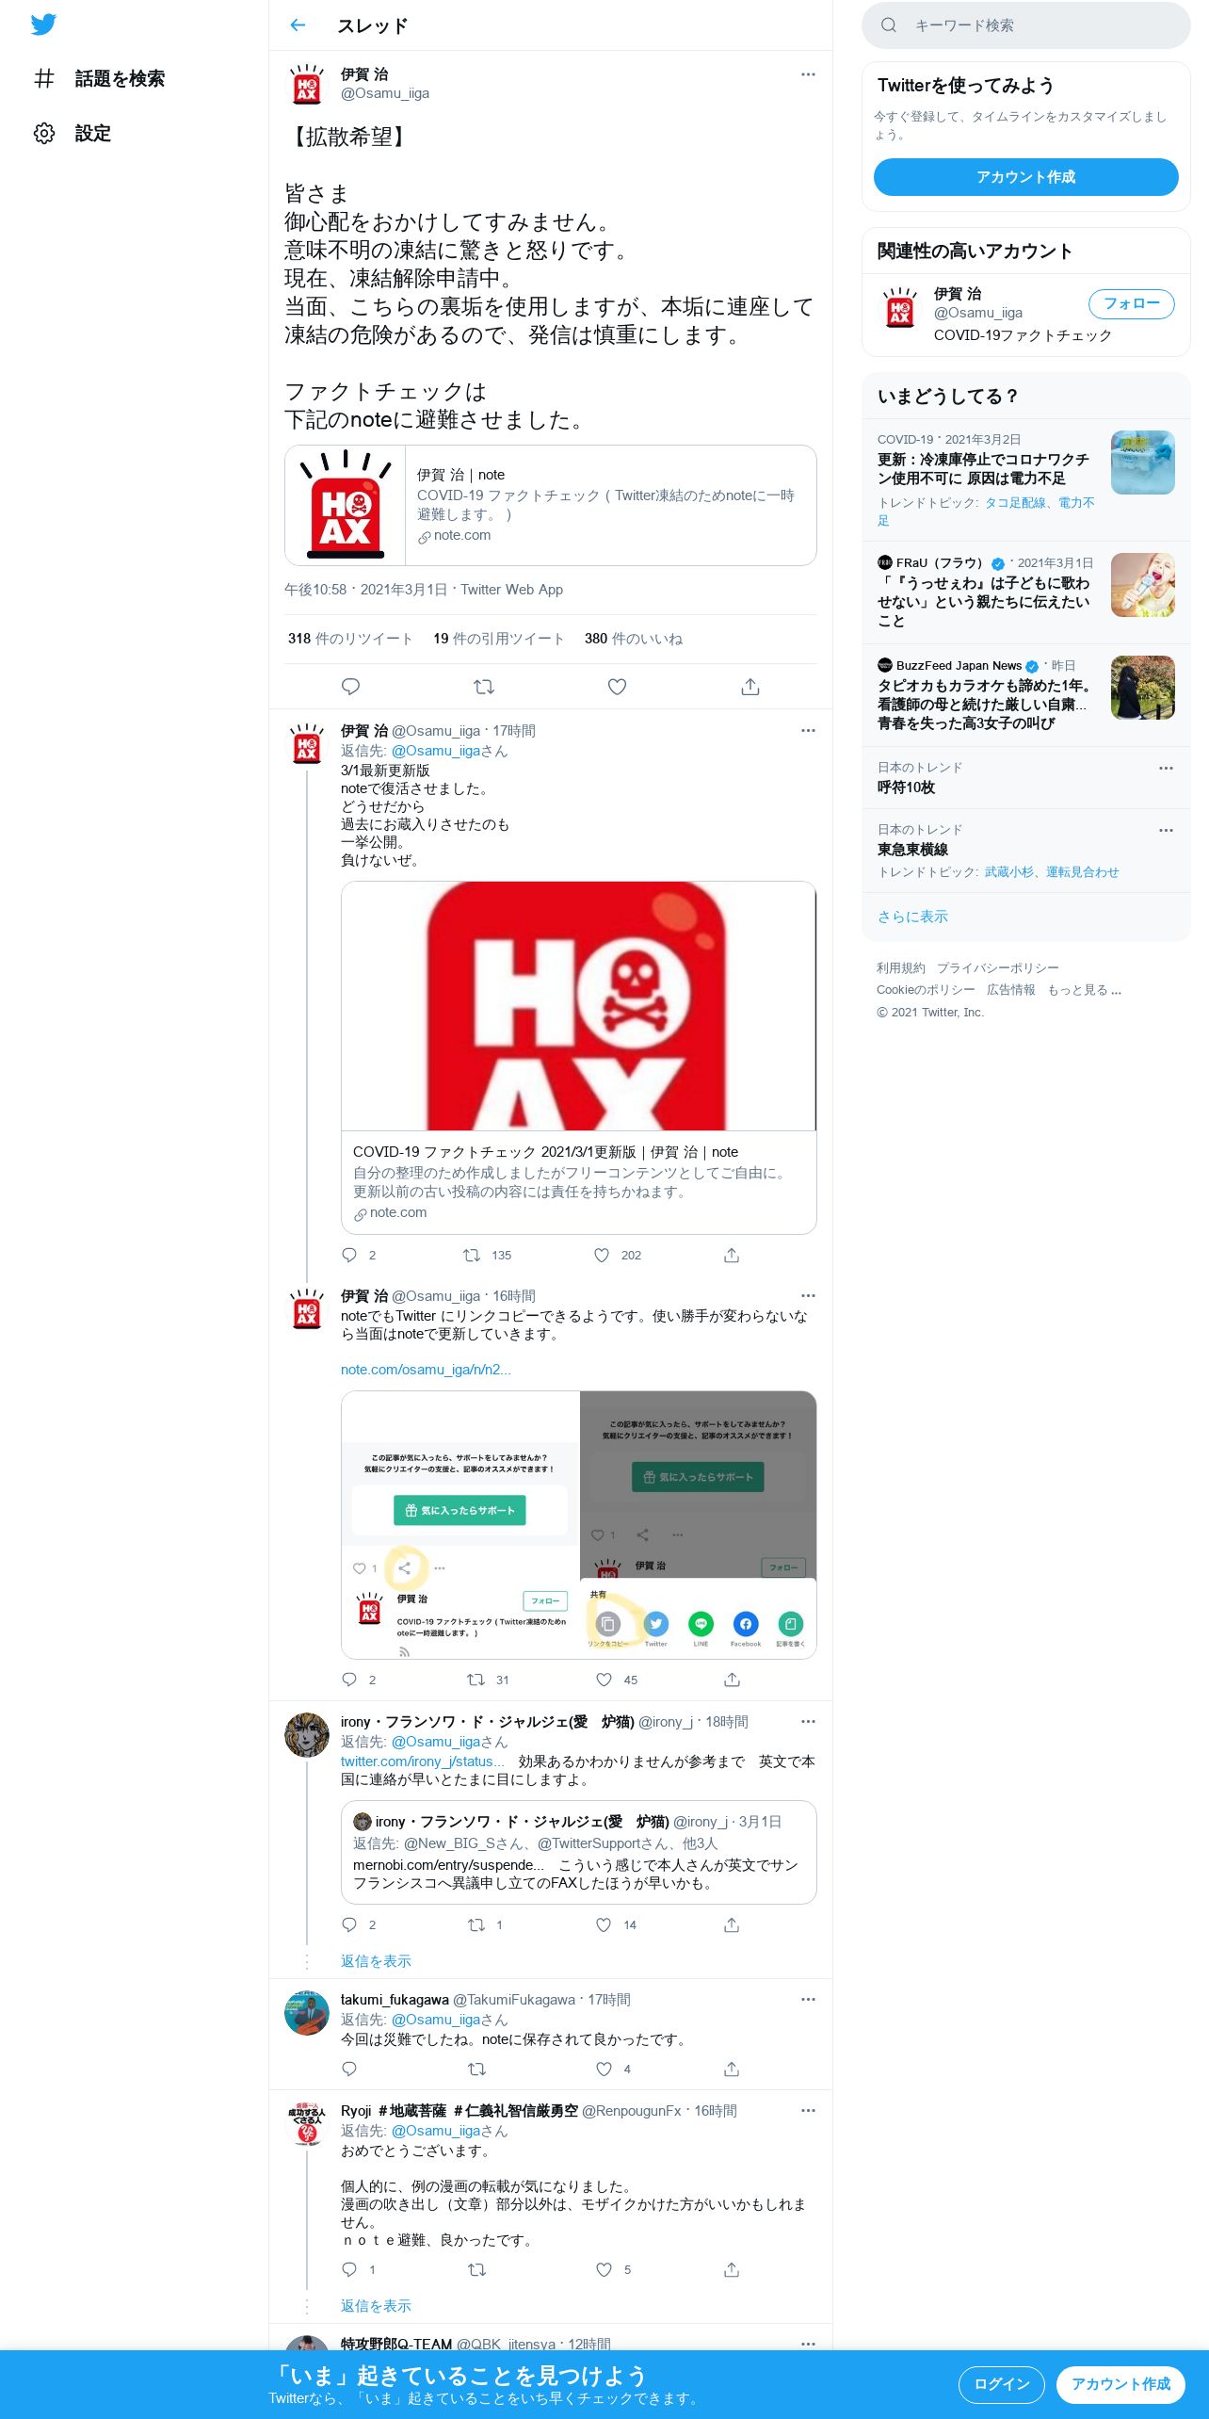Open the 設定 gear menu item
The height and width of the screenshot is (2419, 1209).
point(73,133)
